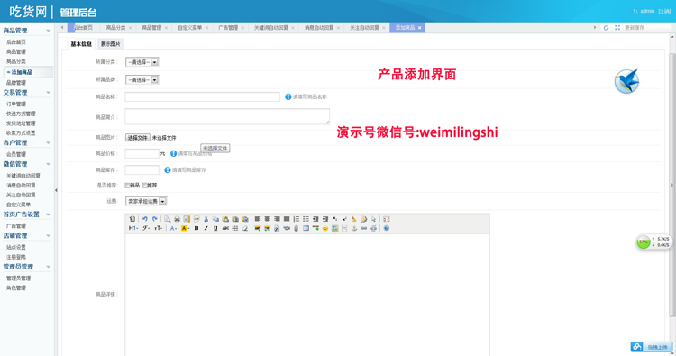
Task: Align text right in the editor
Action: 277,219
